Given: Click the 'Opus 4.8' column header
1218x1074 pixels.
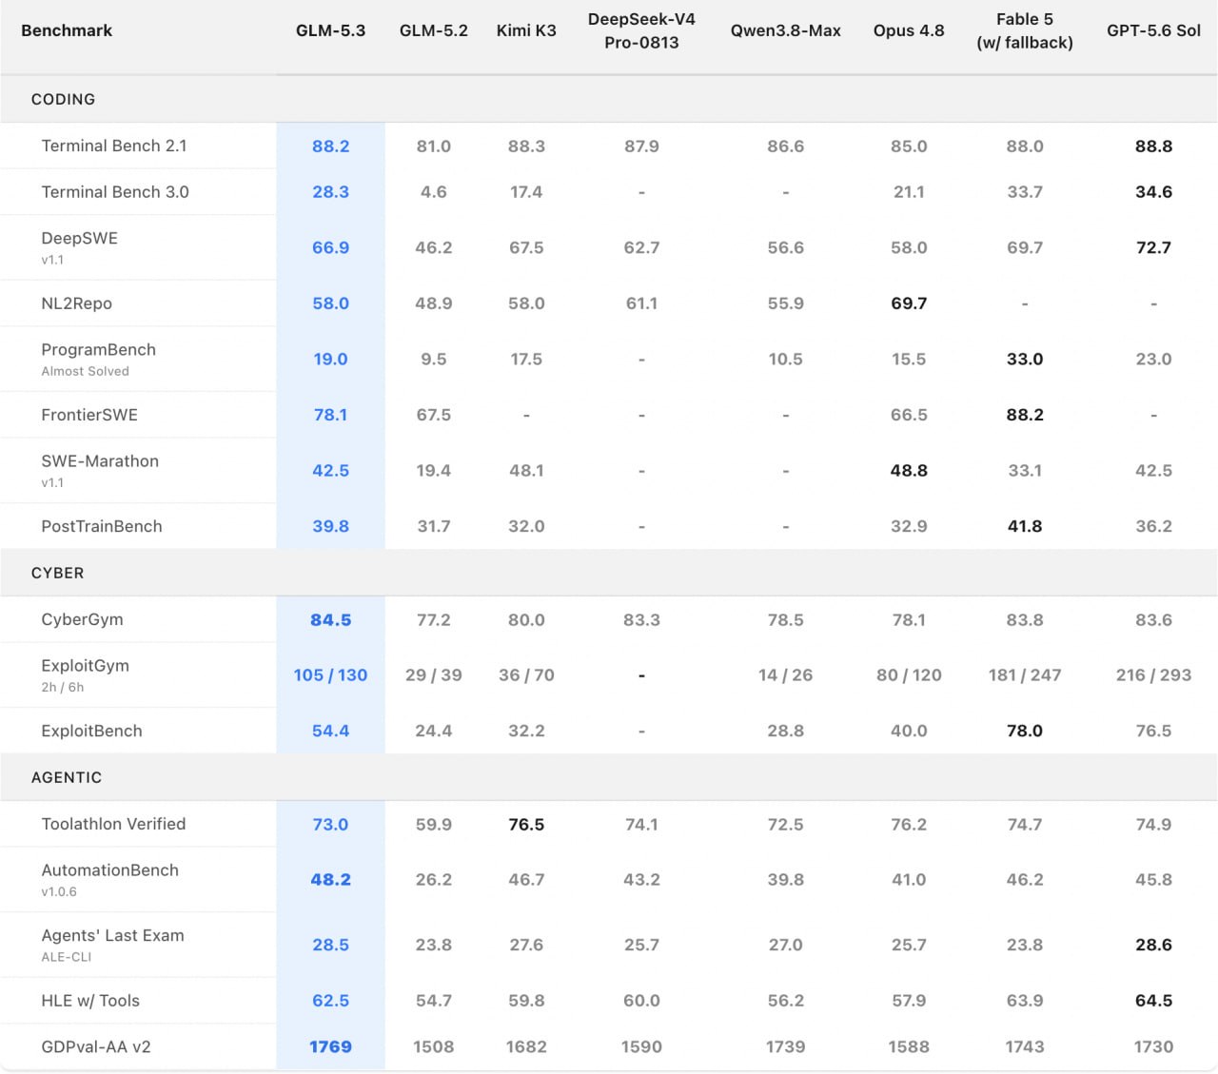Looking at the screenshot, I should (909, 30).
